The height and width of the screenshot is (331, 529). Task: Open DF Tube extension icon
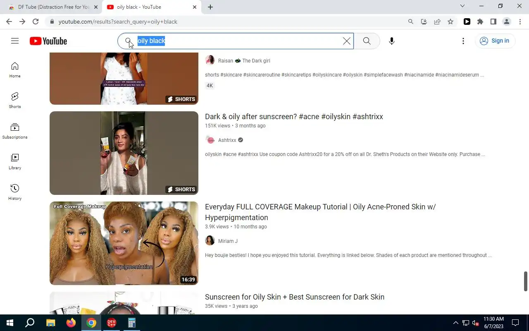point(467,22)
